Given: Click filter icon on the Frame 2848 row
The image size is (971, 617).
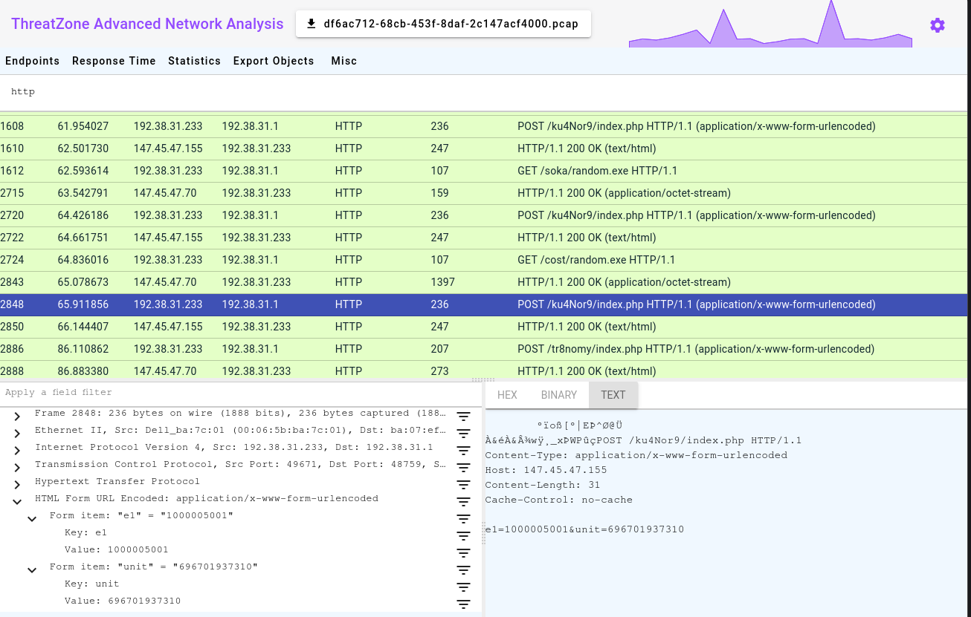Looking at the screenshot, I should 464,417.
